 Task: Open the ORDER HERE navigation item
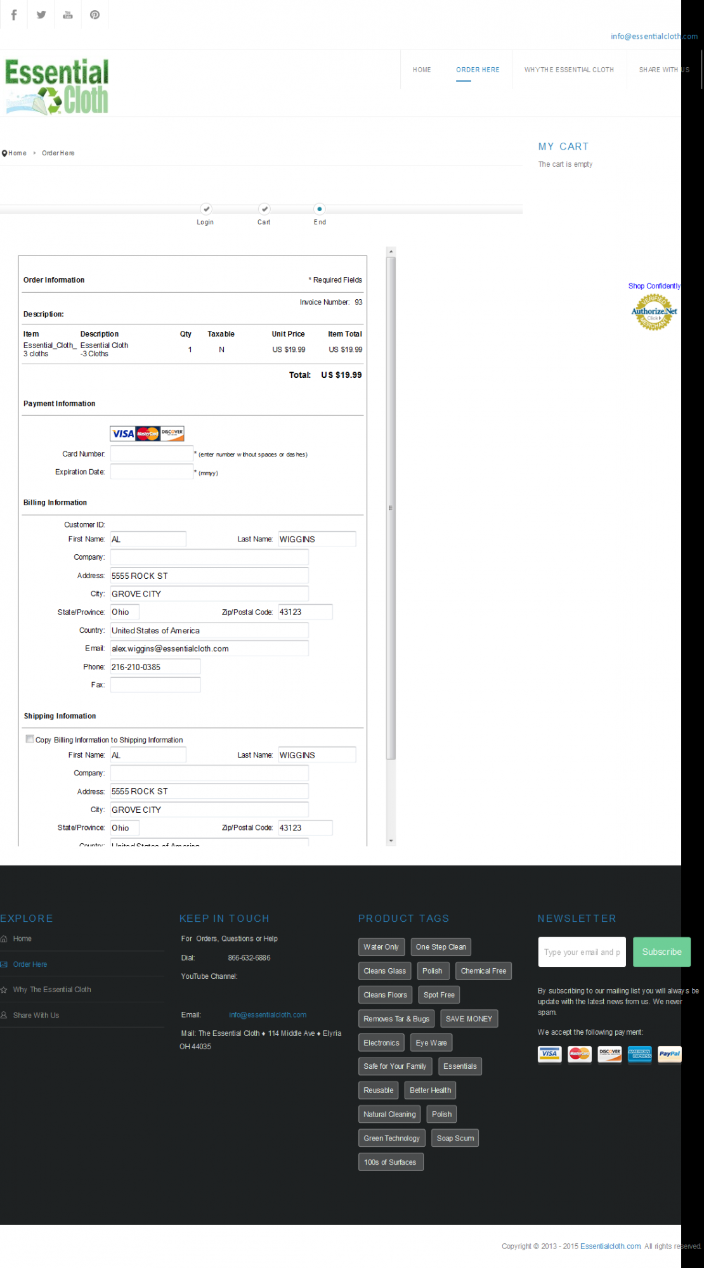478,70
